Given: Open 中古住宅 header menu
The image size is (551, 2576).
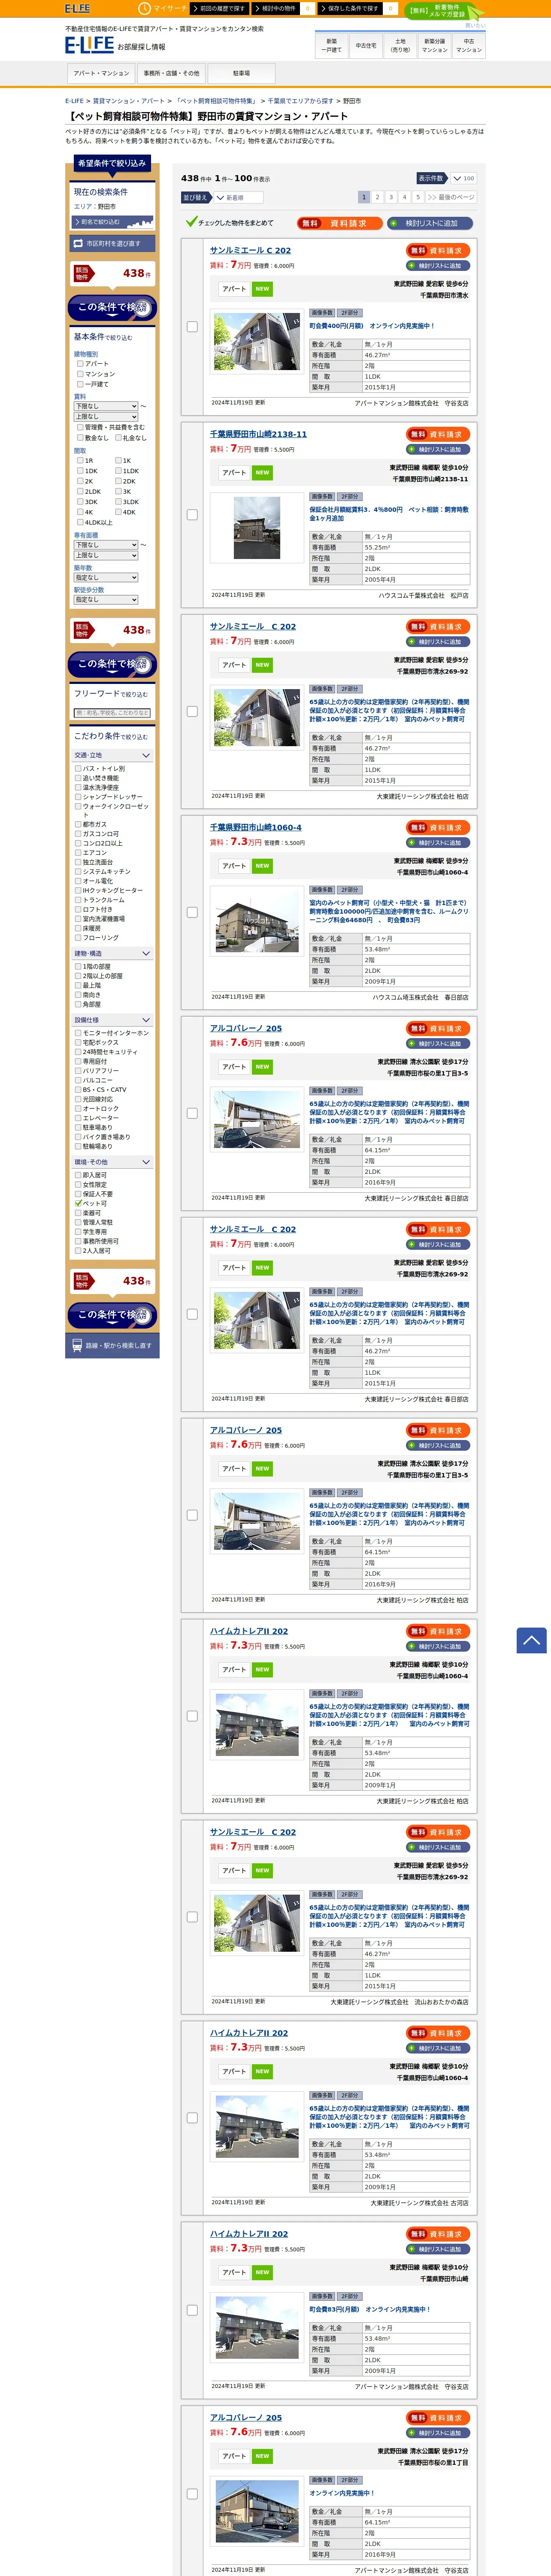Looking at the screenshot, I should pos(366,45).
